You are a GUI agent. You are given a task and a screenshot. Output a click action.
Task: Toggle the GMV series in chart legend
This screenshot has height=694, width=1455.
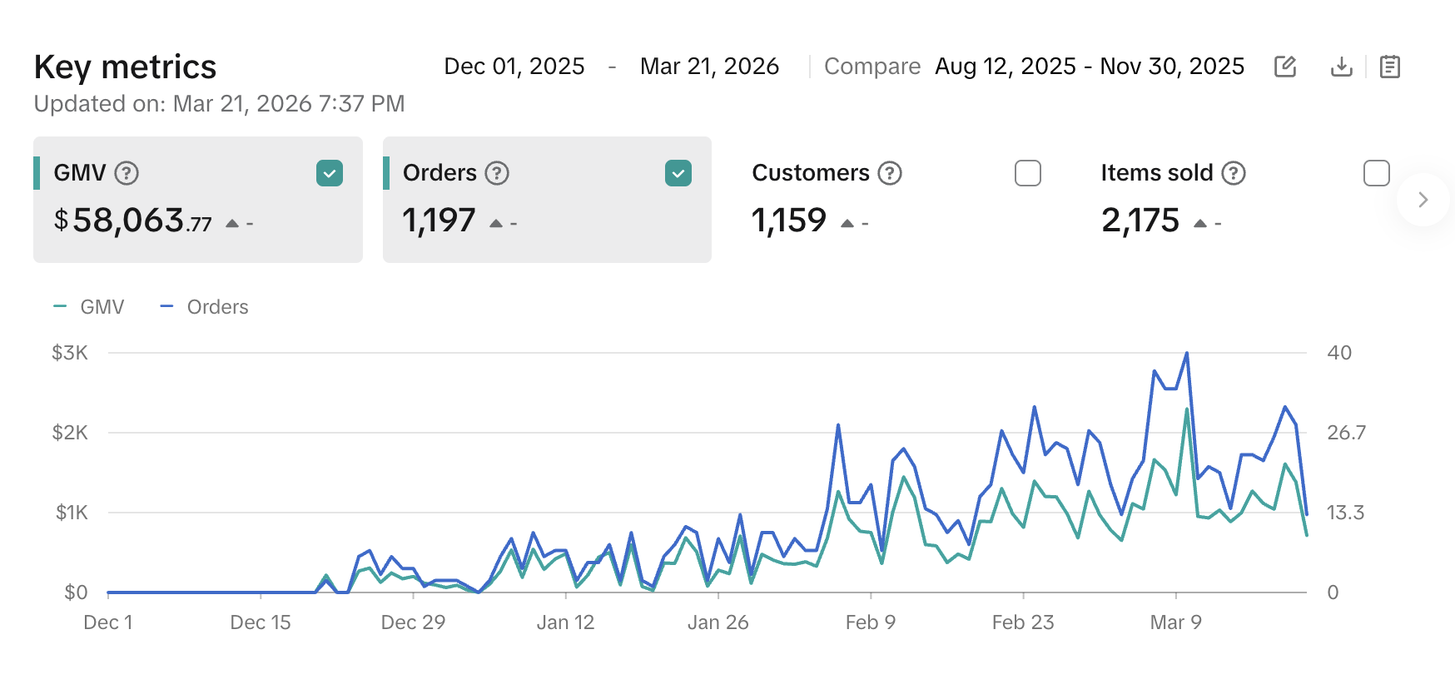[89, 307]
